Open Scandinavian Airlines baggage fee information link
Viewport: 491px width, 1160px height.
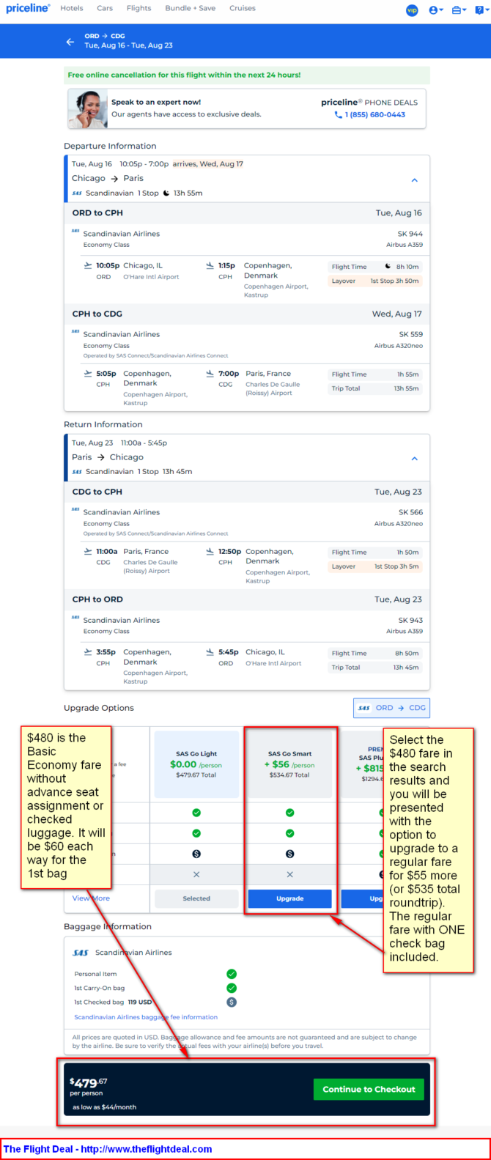click(x=146, y=1017)
